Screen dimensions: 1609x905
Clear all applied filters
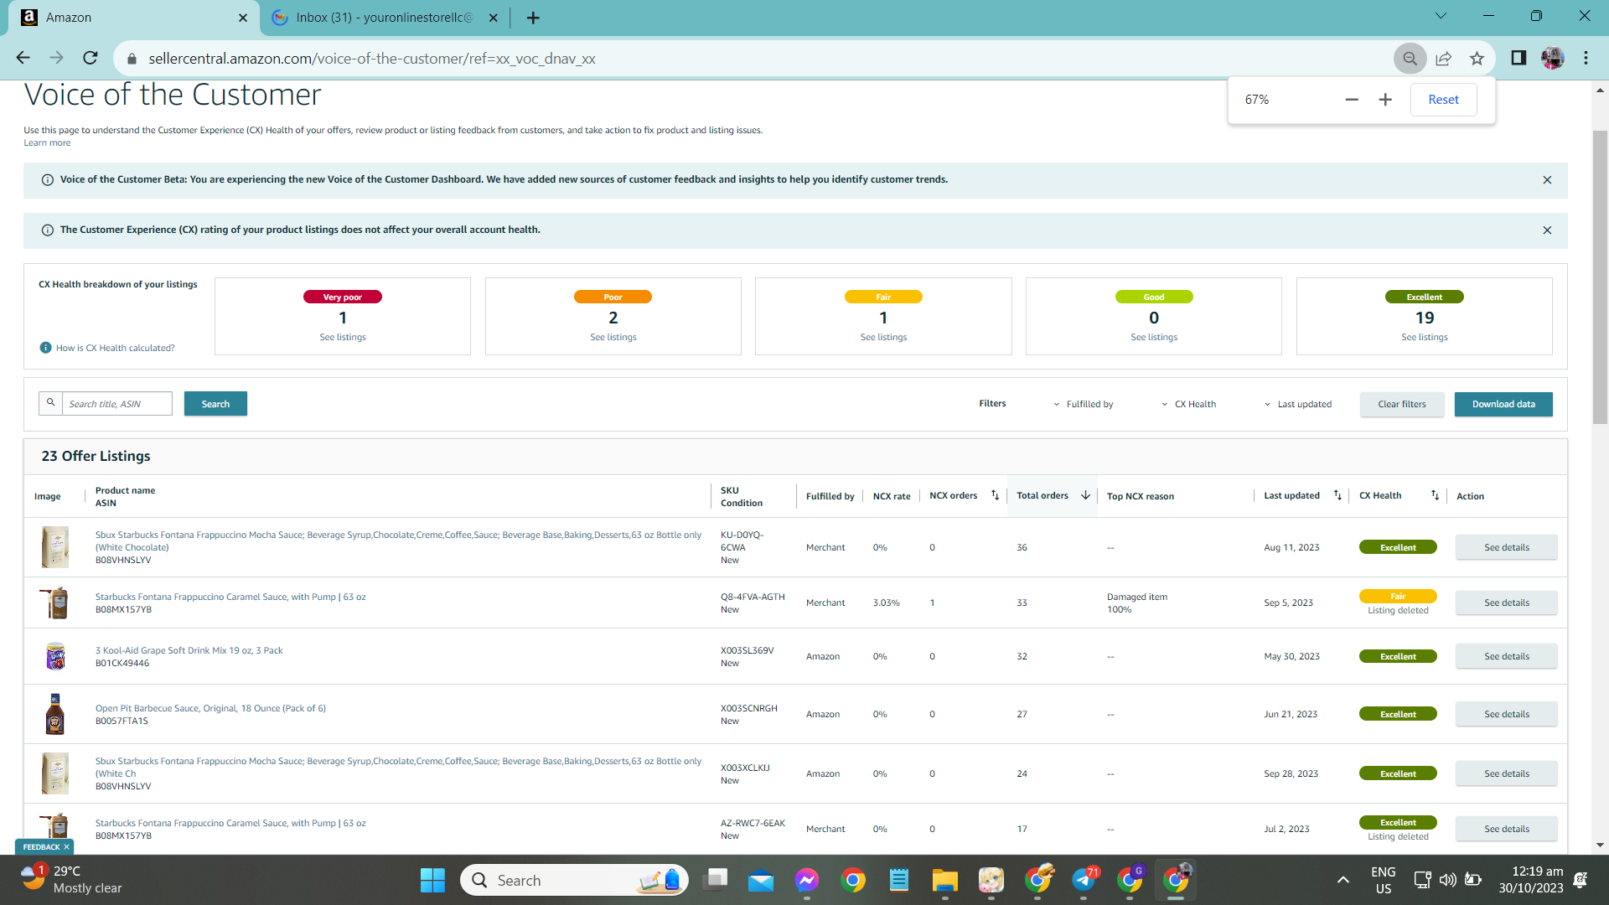1401,404
